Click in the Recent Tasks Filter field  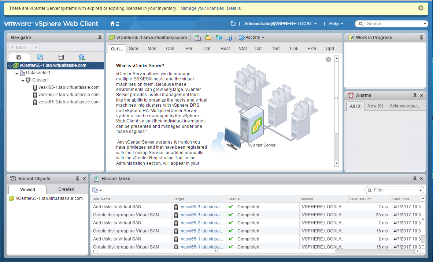click(395, 190)
